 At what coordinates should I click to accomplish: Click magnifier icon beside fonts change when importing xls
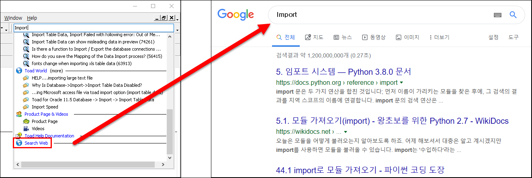coord(26,63)
